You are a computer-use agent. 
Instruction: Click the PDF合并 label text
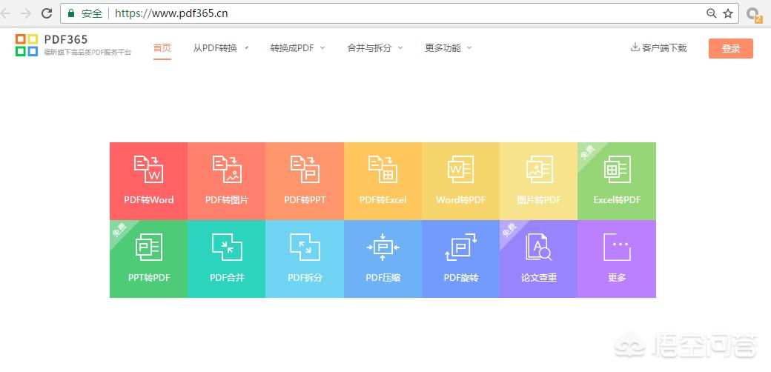point(227,278)
